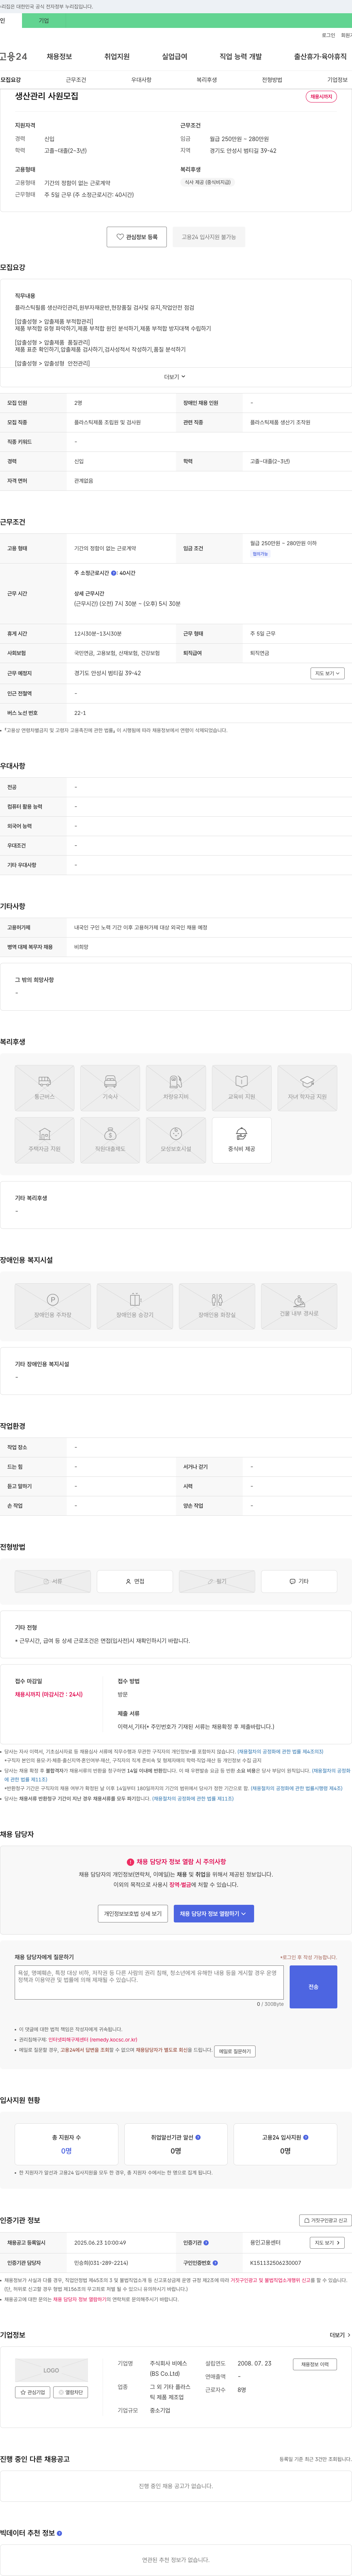This screenshot has height=2576, width=352.
Task: Select the 모성보호시설 welfare icon
Action: [x=176, y=1140]
